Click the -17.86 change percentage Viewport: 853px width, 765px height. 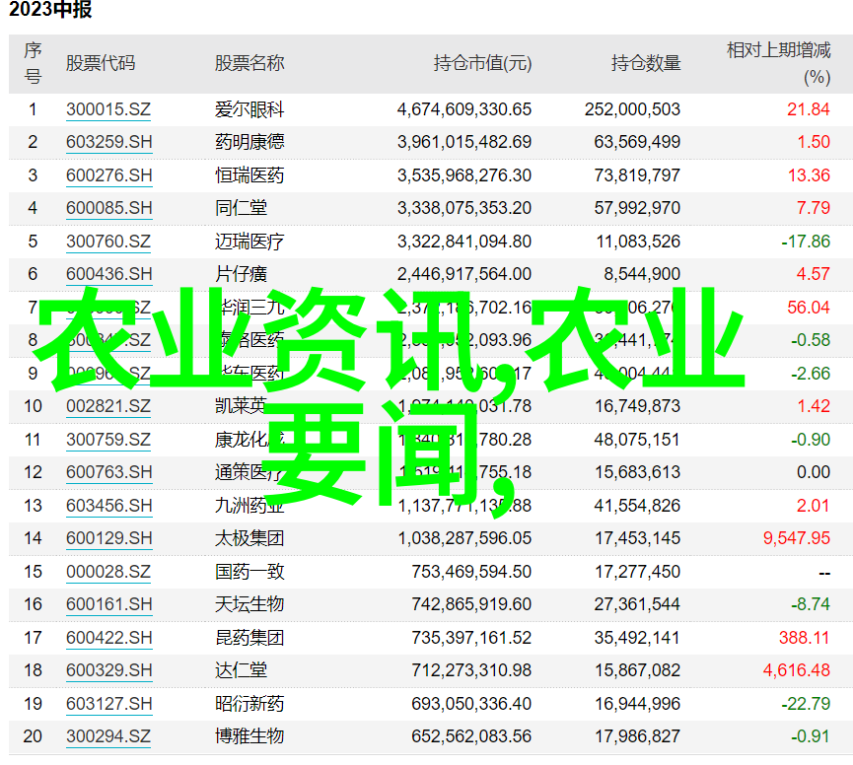click(x=806, y=242)
